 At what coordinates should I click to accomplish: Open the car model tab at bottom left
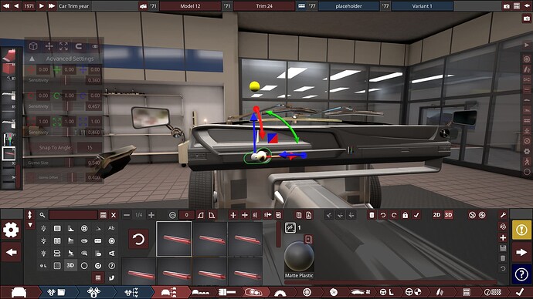click(x=19, y=292)
